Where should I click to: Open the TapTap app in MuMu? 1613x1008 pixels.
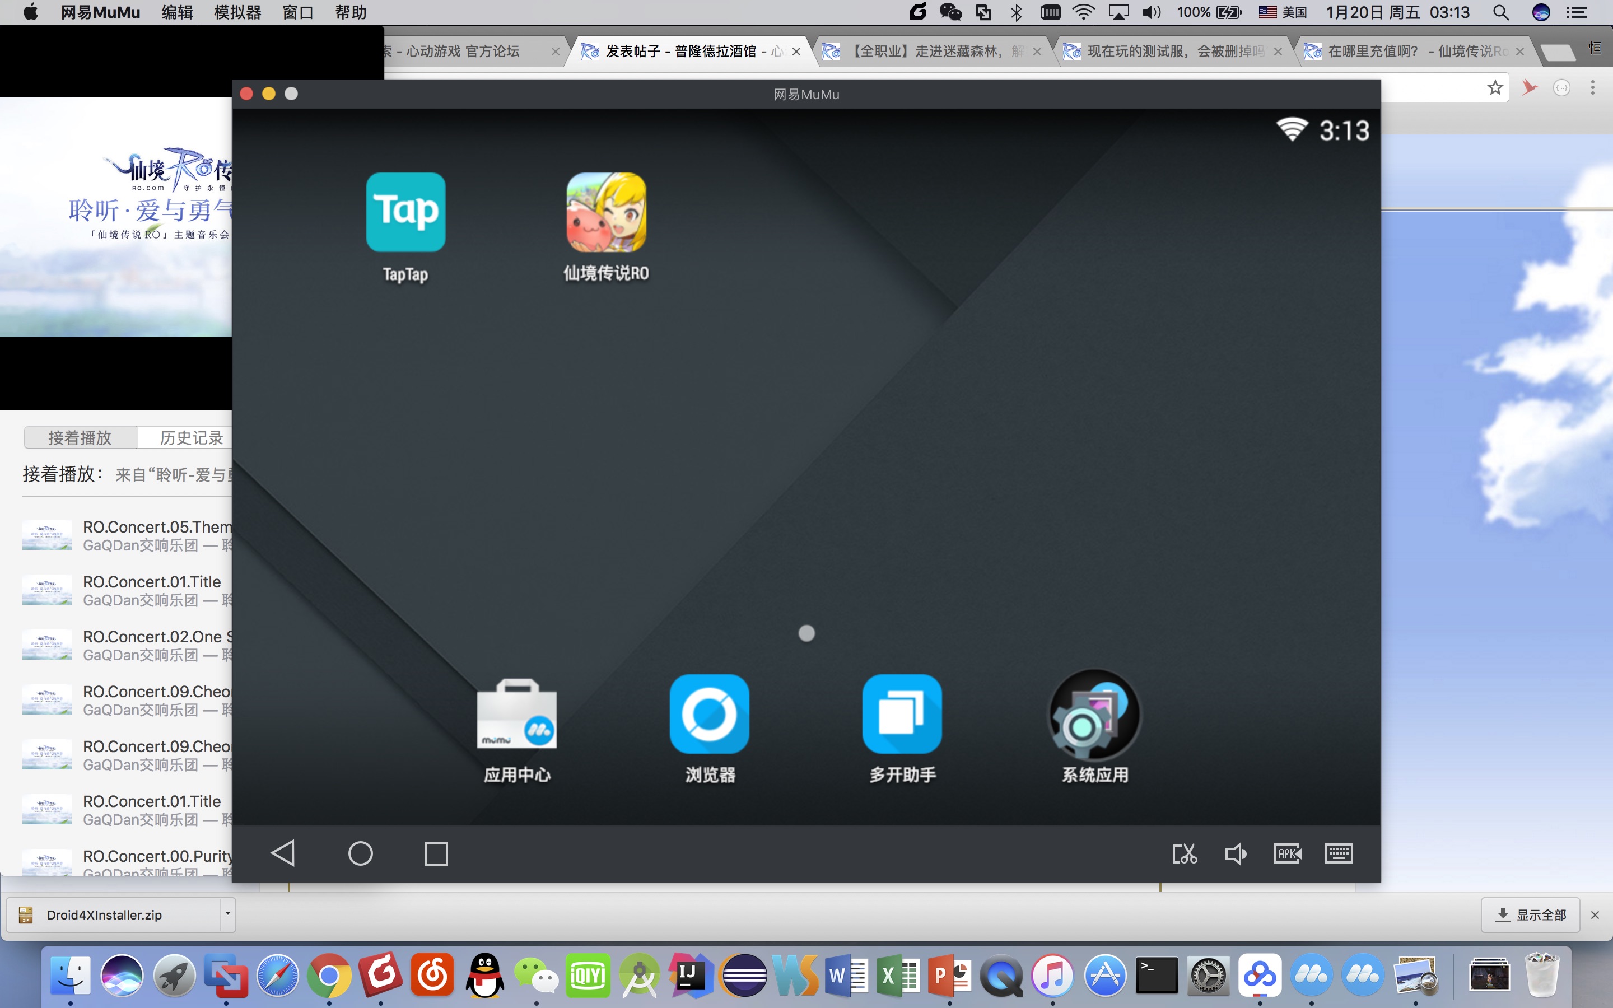click(405, 212)
